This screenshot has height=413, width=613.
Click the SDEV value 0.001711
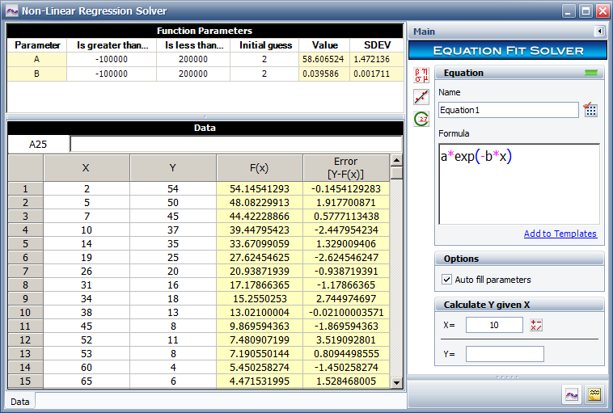point(377,74)
